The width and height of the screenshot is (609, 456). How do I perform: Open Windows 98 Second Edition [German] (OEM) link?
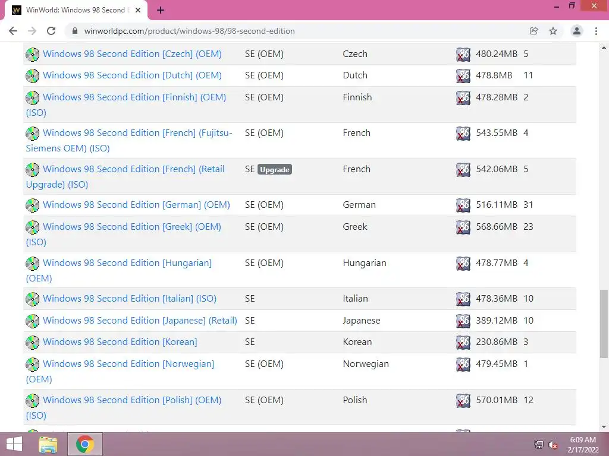136,205
